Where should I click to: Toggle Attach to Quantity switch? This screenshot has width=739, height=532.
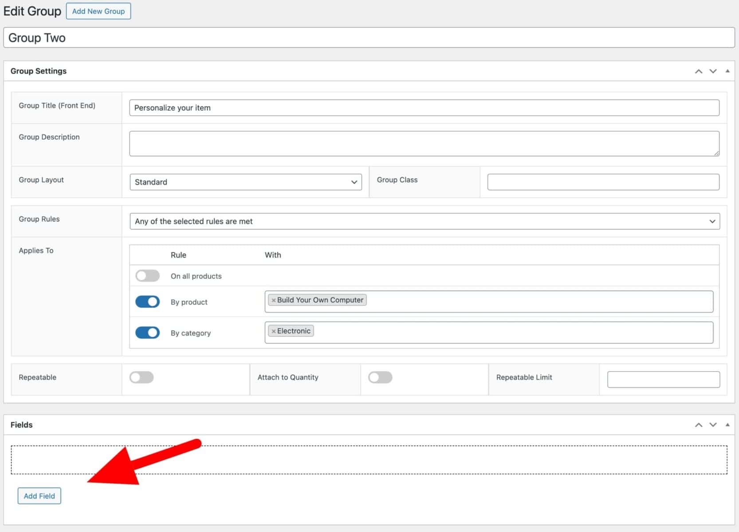point(380,377)
